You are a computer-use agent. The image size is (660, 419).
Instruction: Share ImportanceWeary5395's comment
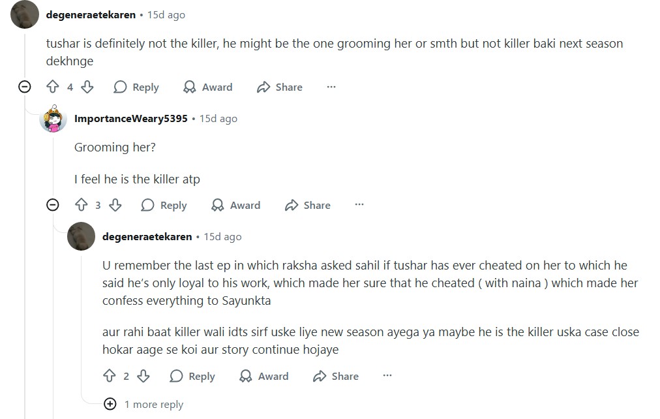tap(308, 205)
